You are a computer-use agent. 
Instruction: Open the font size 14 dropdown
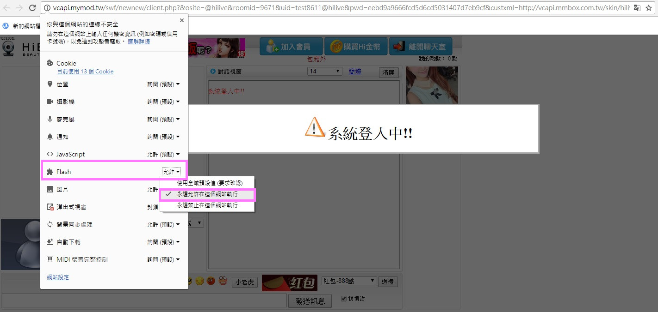(x=325, y=71)
